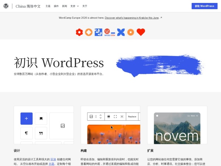
Task: Expand the 支持 (Support) dropdown menu
Action: (74, 6)
